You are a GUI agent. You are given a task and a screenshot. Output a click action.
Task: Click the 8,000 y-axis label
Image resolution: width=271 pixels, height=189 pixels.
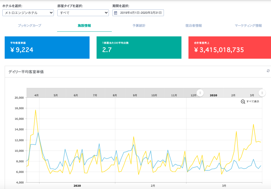pos(20,161)
